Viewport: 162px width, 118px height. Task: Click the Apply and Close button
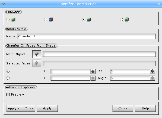pyautogui.click(x=21, y=108)
